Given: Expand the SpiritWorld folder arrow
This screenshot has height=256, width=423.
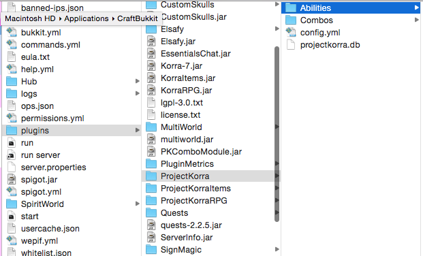Looking at the screenshot, I should click(x=138, y=204).
